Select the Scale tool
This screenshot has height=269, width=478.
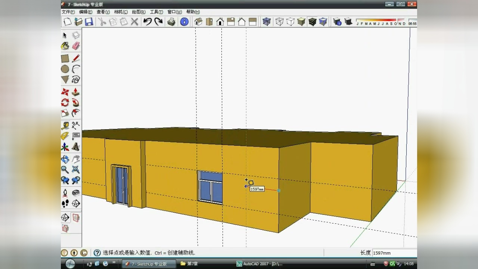click(x=65, y=113)
